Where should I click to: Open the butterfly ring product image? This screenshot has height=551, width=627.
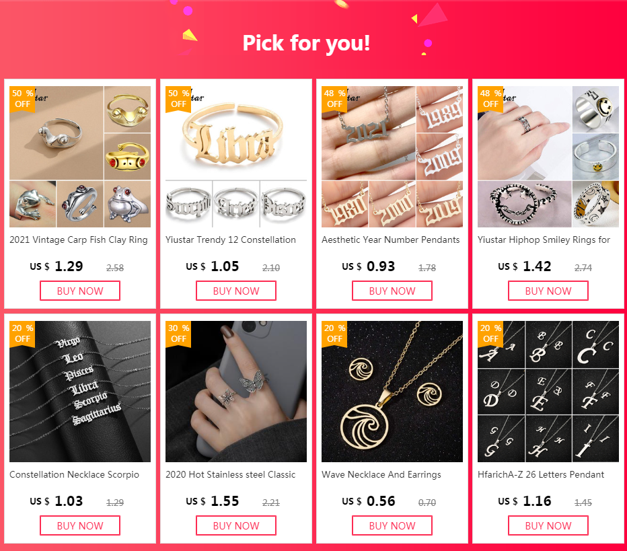tap(236, 392)
